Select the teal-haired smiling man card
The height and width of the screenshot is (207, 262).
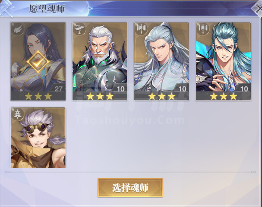point(224,61)
